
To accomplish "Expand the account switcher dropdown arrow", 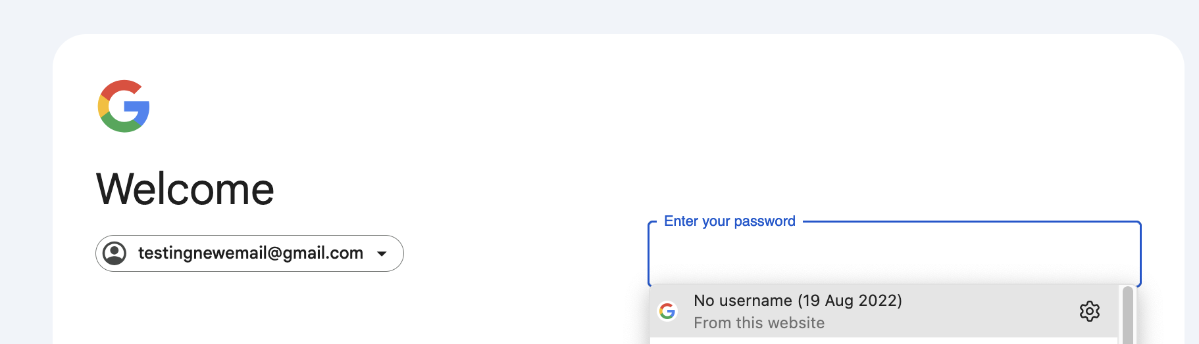I will point(382,253).
